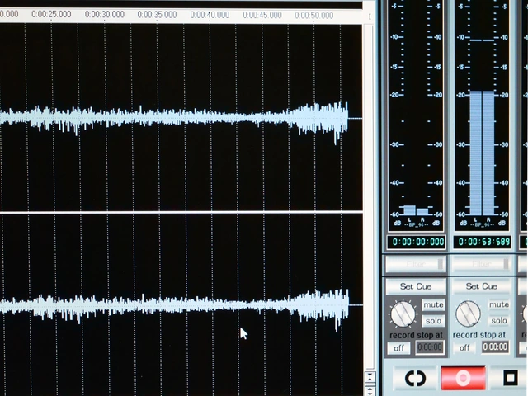Open the first channel Filter dropdown
Viewport: 528px width, 396px height.
pyautogui.click(x=415, y=264)
